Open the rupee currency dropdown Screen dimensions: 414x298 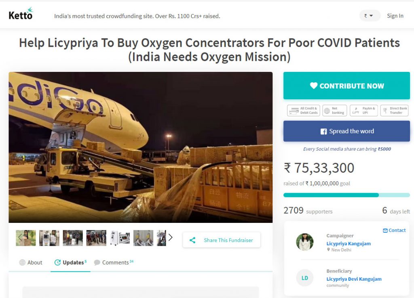[370, 16]
